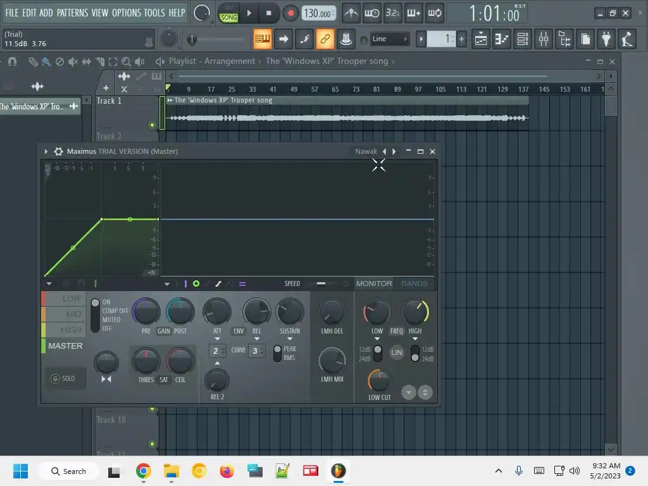648x486 pixels.
Task: Expand Maximus menu arrow left of gear
Action: click(x=46, y=151)
